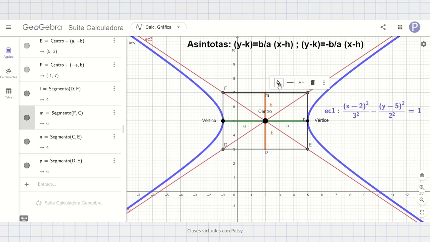The image size is (430, 242).
Task: Enter fullscreen mode
Action: pyautogui.click(x=422, y=212)
